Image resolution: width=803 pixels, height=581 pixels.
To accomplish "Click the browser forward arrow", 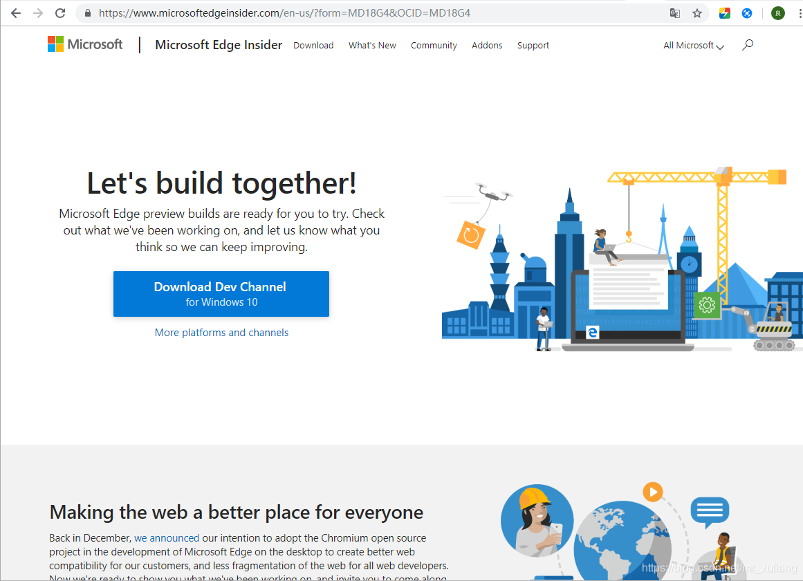I will pyautogui.click(x=38, y=13).
